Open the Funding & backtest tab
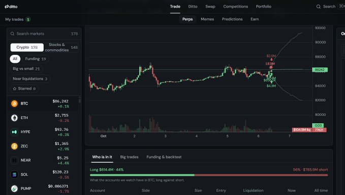The height and width of the screenshot is (195, 345). (164, 157)
